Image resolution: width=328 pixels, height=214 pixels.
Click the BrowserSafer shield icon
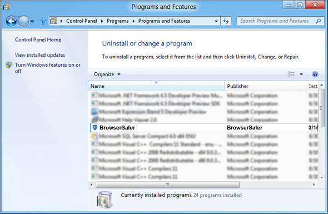[95, 127]
